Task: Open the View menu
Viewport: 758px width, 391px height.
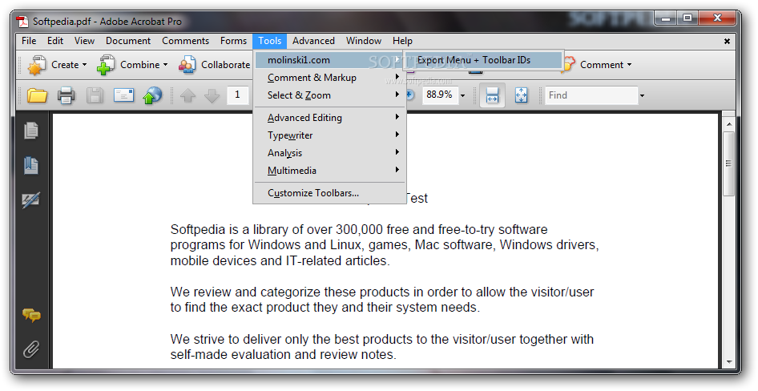Action: [x=85, y=41]
